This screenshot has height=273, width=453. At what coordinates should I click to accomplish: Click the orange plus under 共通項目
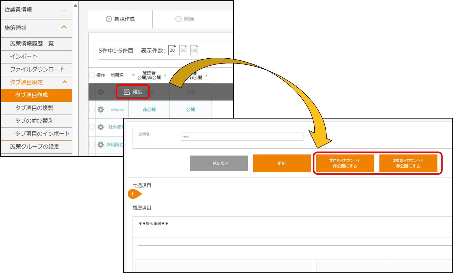click(x=133, y=194)
